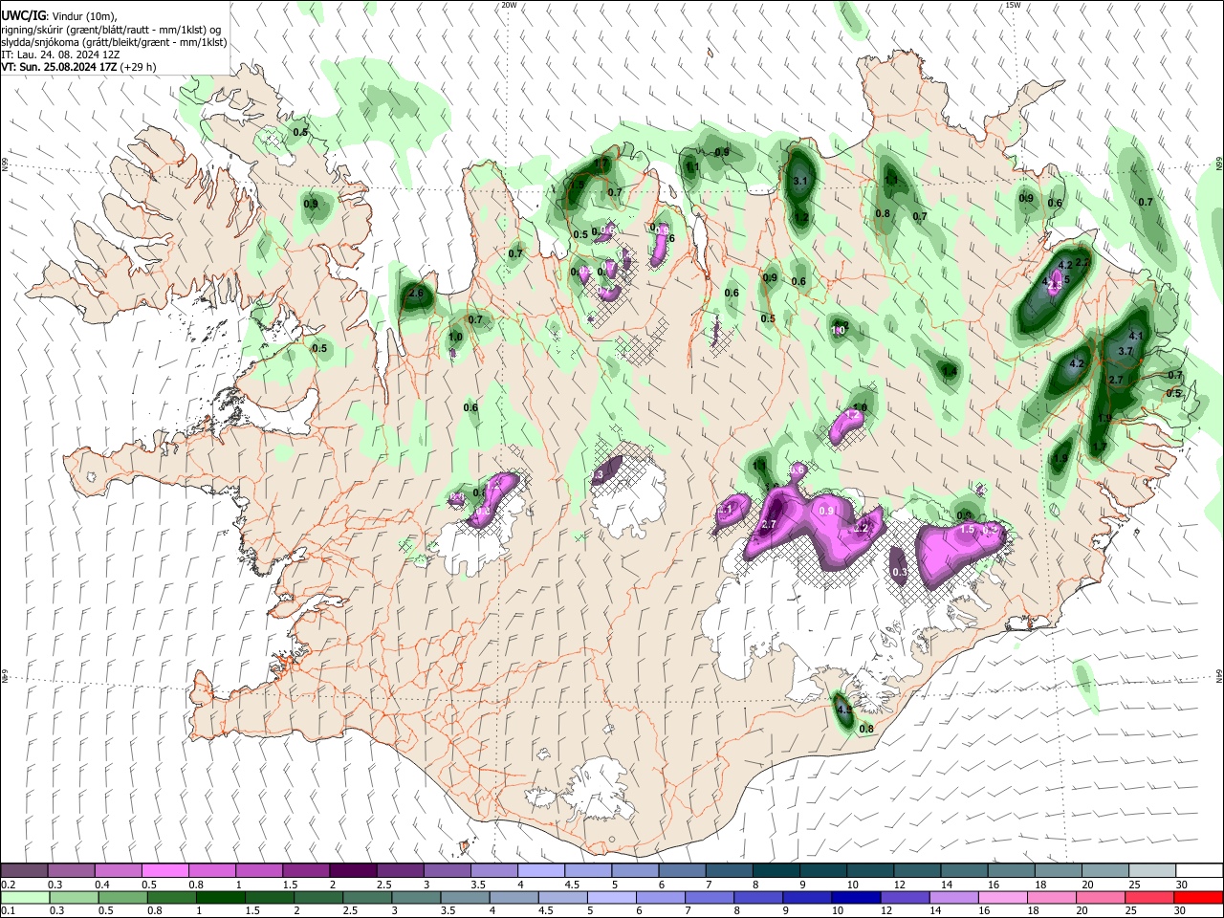Screen dimensions: 1224x918
Task: Click the '0.2' label in the top legend row
Action: (8, 885)
